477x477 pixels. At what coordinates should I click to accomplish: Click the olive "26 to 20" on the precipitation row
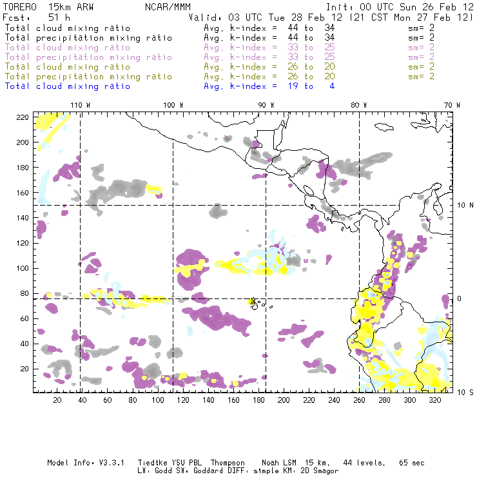coord(311,76)
